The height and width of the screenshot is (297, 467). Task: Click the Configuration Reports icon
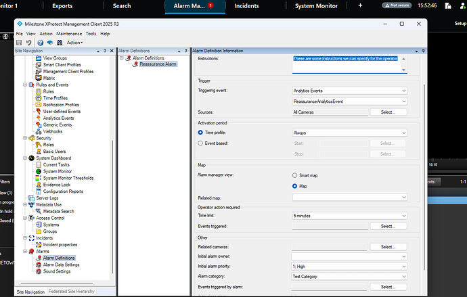(x=39, y=191)
